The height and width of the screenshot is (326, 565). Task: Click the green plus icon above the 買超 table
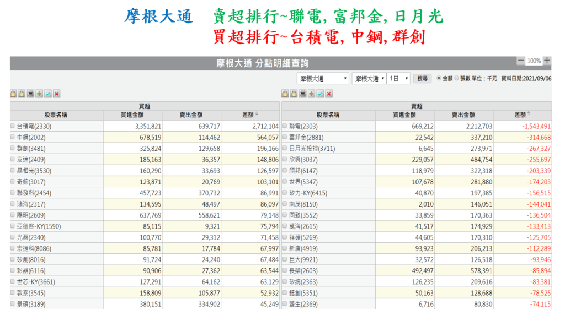click(x=39, y=94)
